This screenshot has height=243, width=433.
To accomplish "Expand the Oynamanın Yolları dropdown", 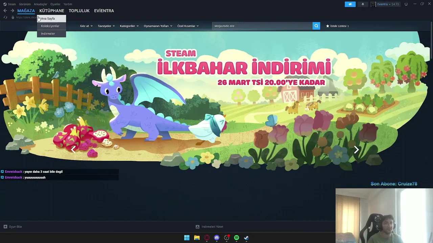I will [158, 26].
